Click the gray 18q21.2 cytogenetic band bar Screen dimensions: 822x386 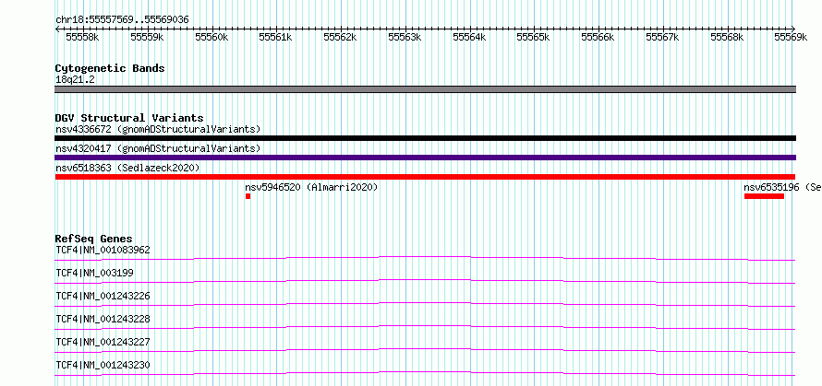(425, 89)
